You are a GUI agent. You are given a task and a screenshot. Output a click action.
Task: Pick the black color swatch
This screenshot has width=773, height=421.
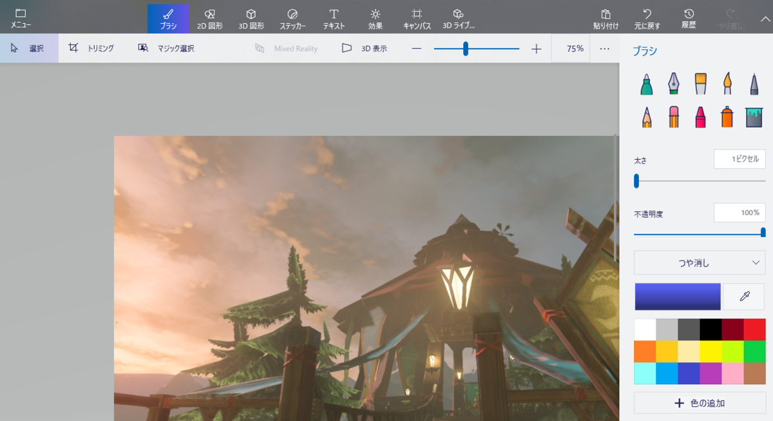pos(711,330)
